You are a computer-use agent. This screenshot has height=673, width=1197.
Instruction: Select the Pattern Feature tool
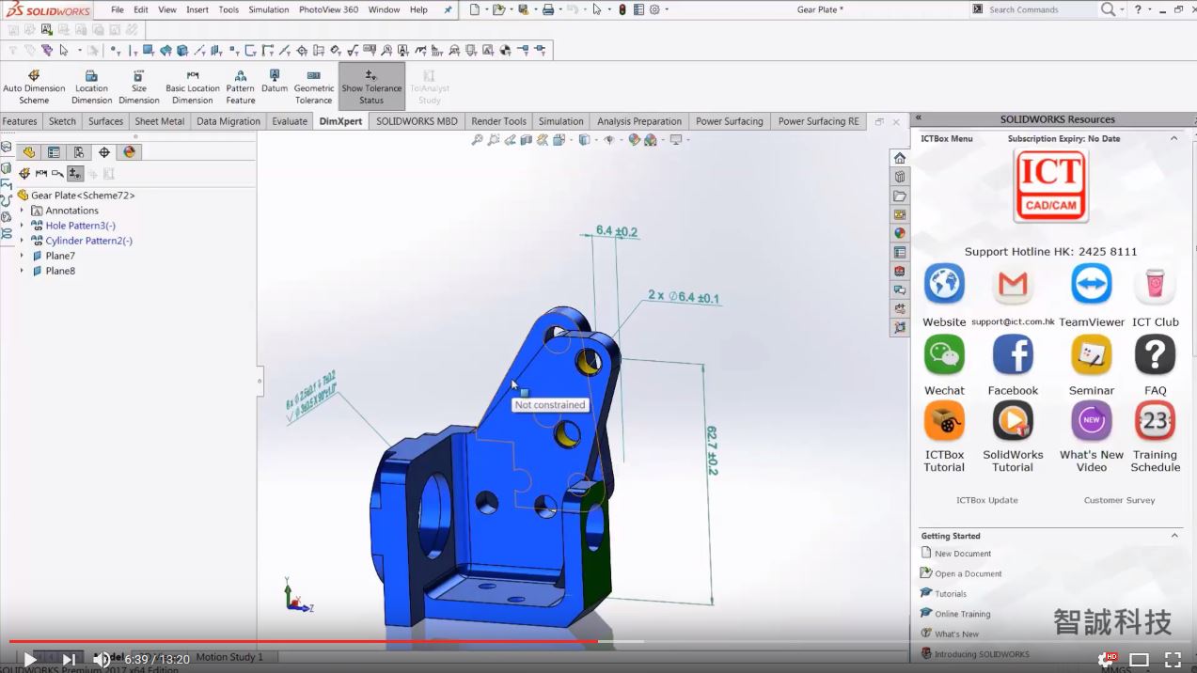coord(240,86)
